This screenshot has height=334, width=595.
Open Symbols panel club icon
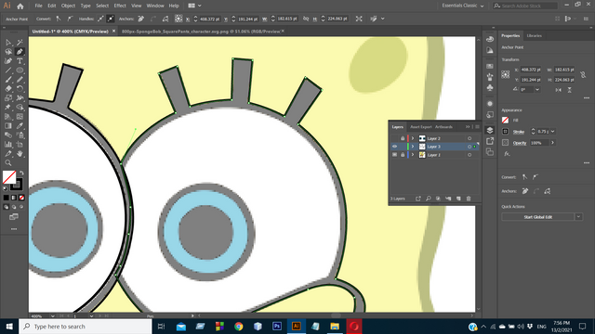490,87
